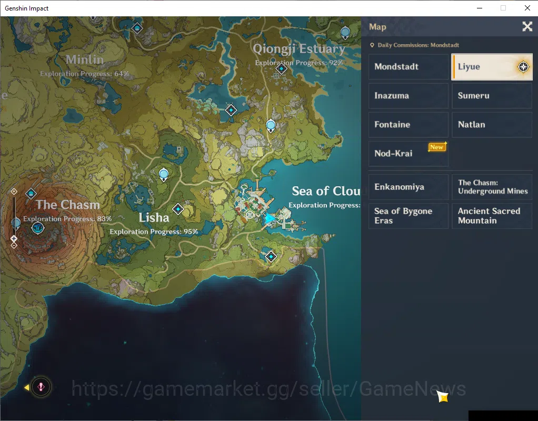Click Lisha's Exploration Progress: 95% text
The image size is (538, 421).
pos(154,232)
